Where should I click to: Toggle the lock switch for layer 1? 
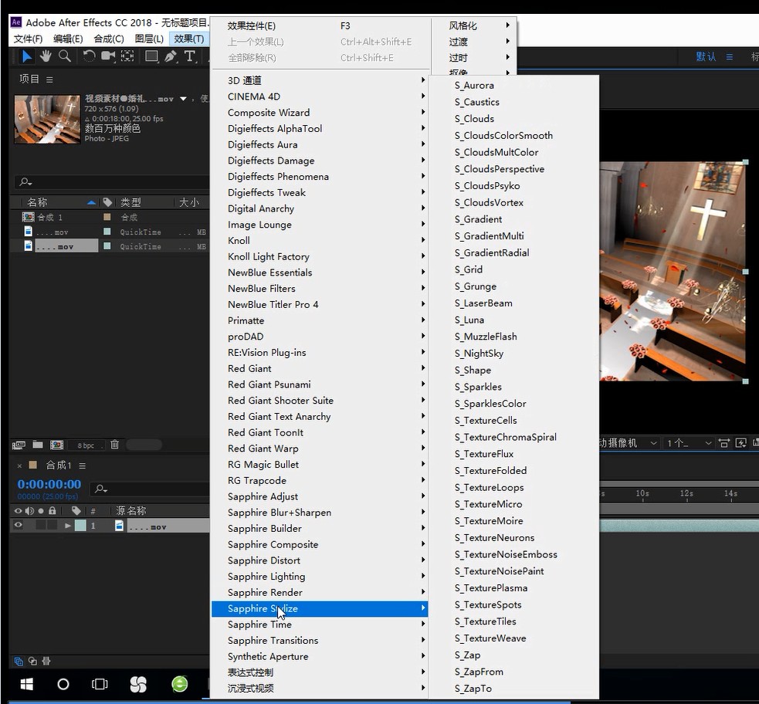click(53, 525)
